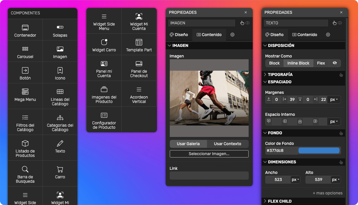
Task: Click the Link input field
Action: (209, 175)
